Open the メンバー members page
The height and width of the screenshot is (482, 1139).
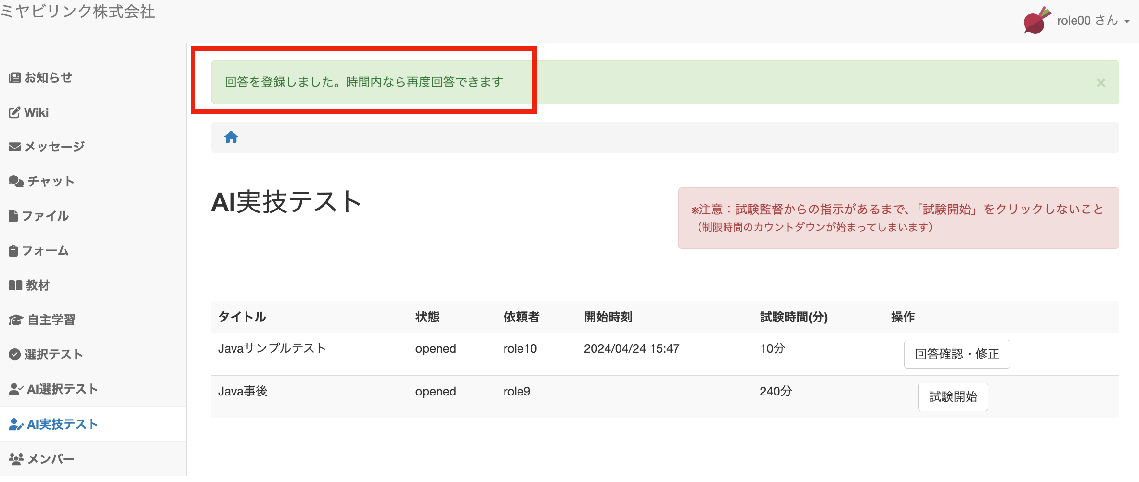click(50, 459)
